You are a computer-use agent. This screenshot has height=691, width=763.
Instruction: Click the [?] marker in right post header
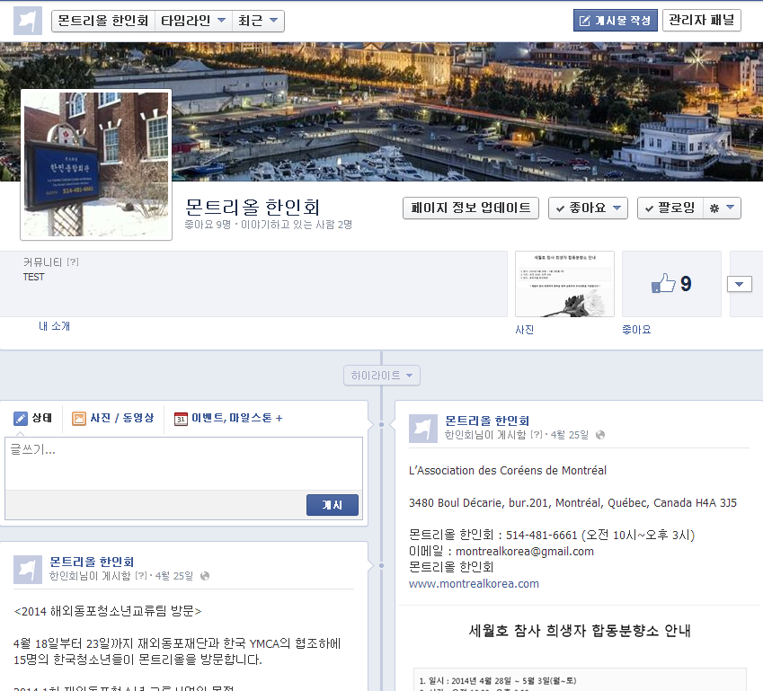pos(537,435)
